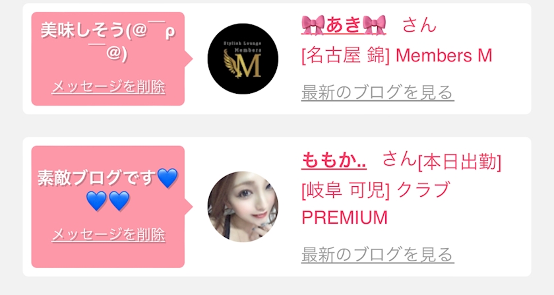Click the [岐阜 可児] クラブ text line

[376, 190]
